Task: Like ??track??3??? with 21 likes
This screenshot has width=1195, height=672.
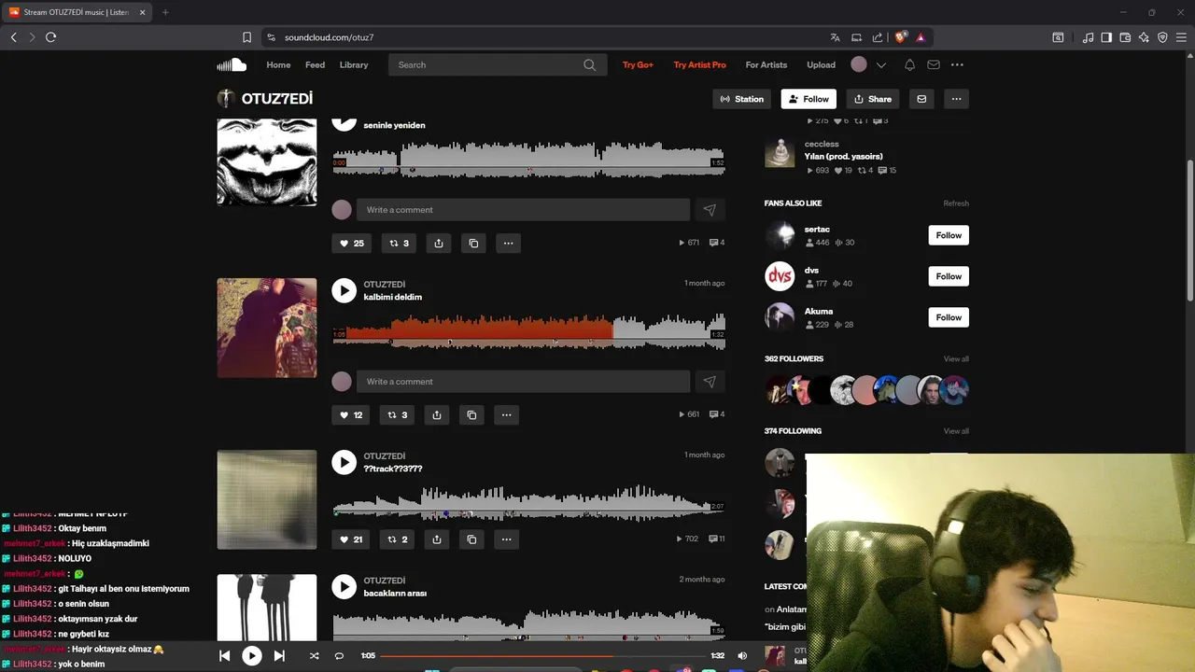Action: click(x=351, y=539)
